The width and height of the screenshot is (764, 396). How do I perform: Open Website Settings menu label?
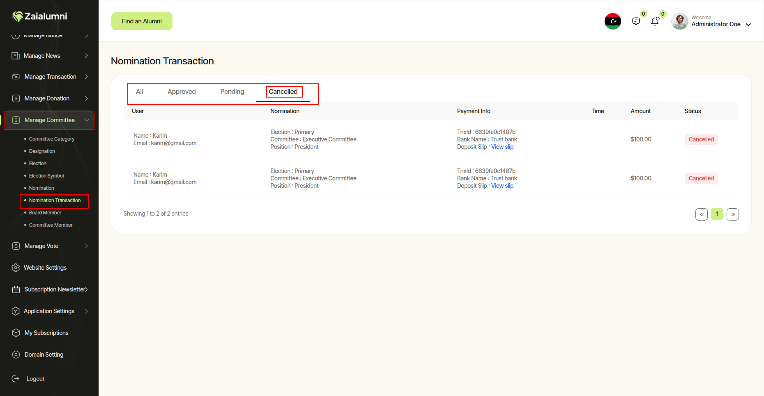point(45,268)
